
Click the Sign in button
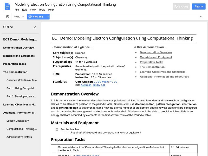coord(199,6)
